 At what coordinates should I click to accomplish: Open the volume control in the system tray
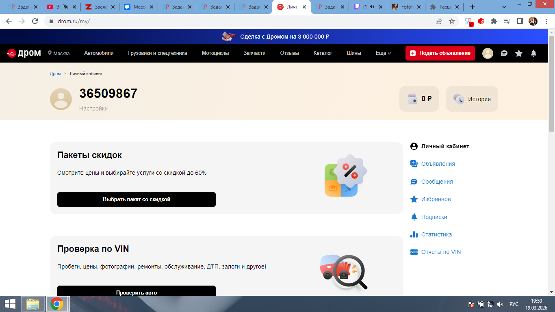[x=500, y=304]
